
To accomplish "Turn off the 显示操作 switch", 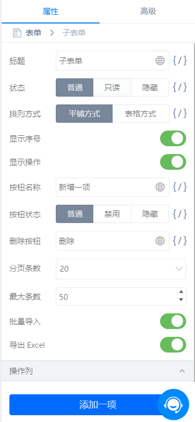I will pos(173,162).
